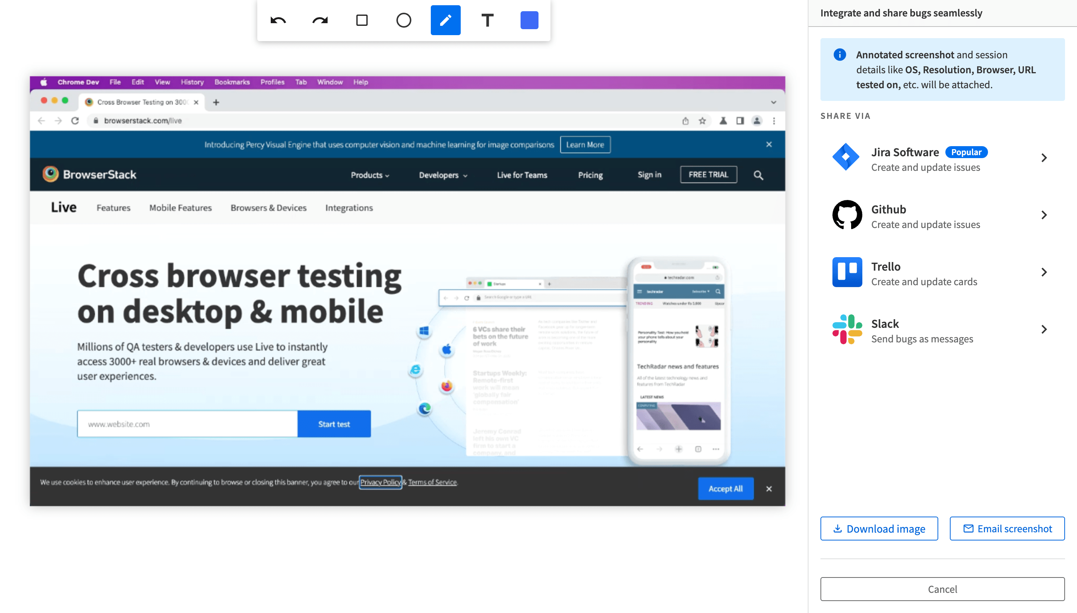1077x613 pixels.
Task: Redo the last annotation
Action: coord(319,20)
